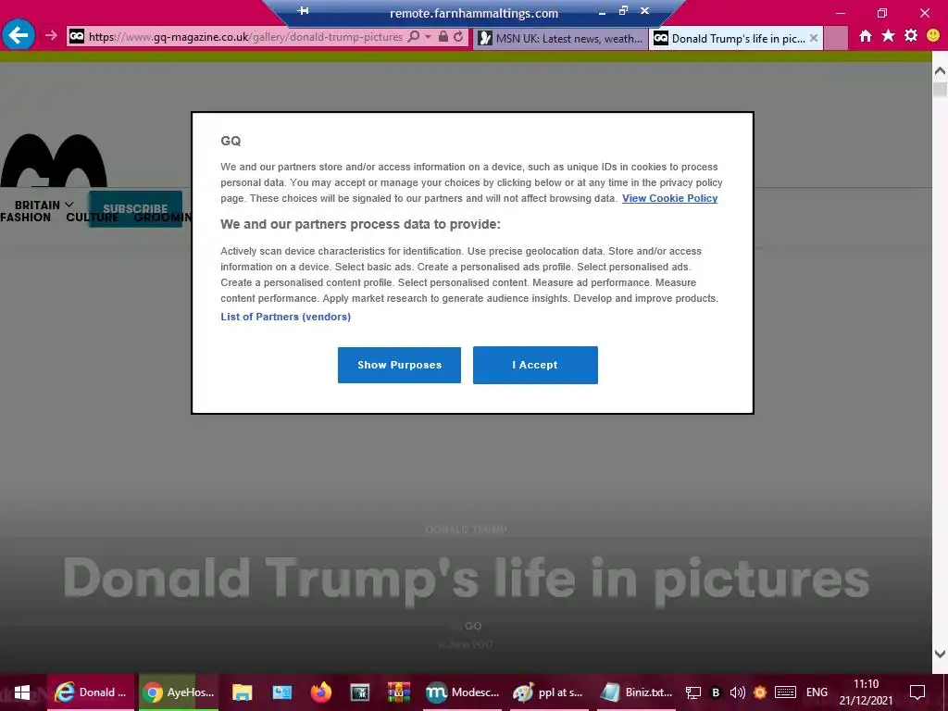The image size is (948, 711).
Task: Click the ENG language indicator
Action: coord(817,692)
